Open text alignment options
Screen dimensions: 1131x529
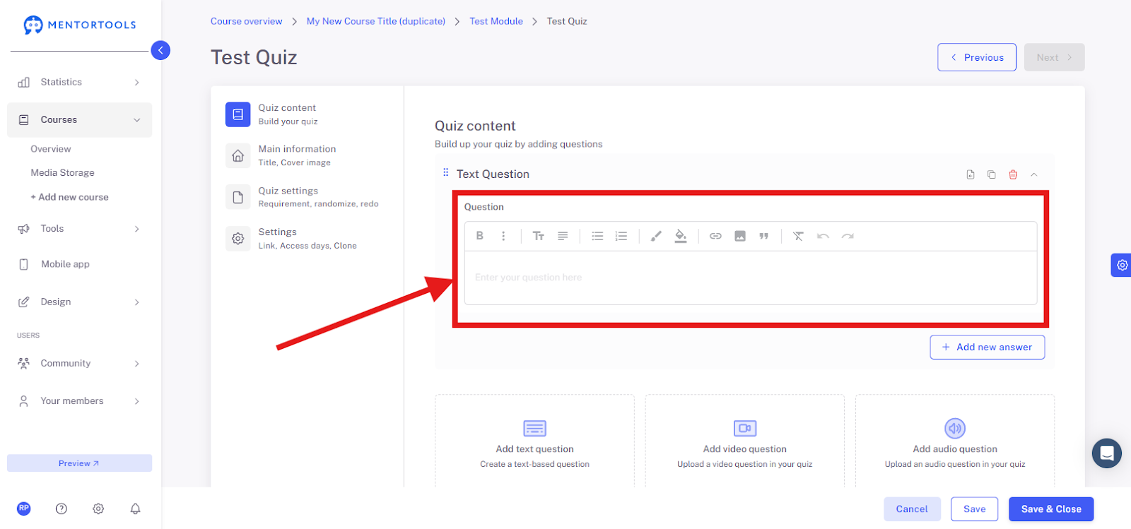pyautogui.click(x=563, y=236)
